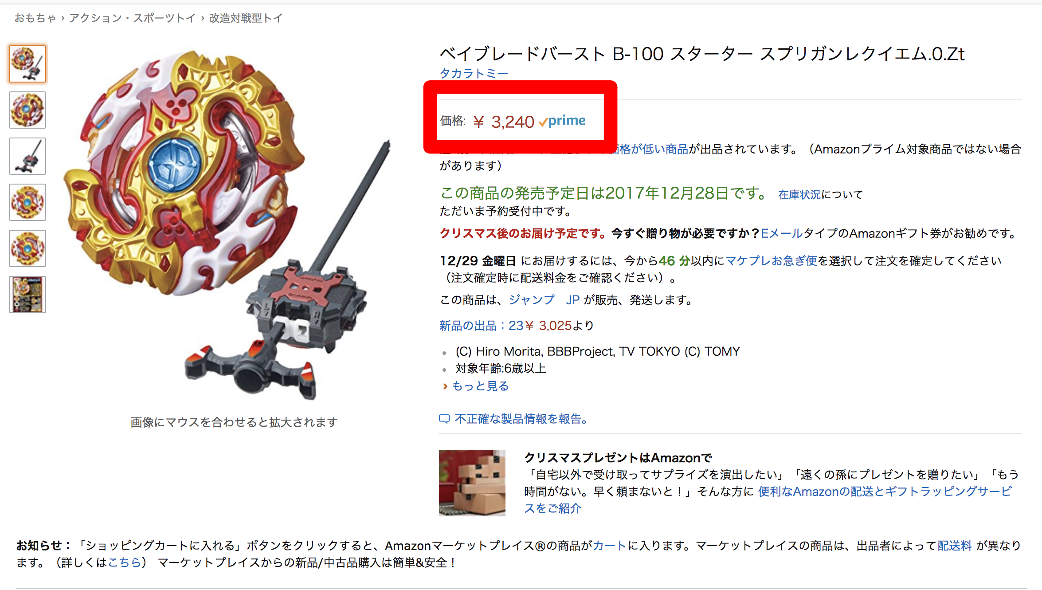
Task: Select the fourth Beyblade thumbnail
Action: pos(27,202)
